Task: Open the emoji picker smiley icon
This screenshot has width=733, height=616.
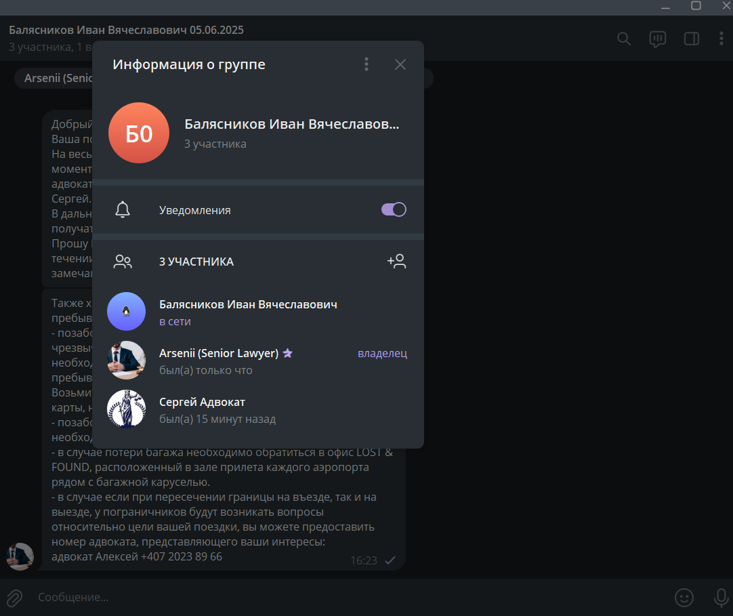Action: tap(684, 597)
